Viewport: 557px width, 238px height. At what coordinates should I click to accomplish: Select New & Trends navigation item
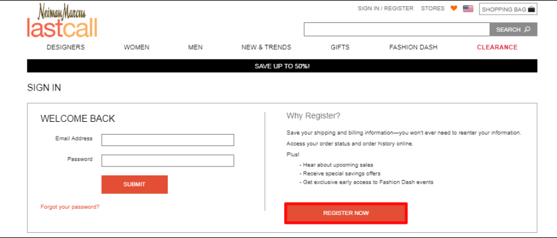point(266,47)
